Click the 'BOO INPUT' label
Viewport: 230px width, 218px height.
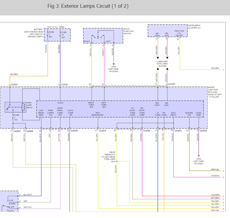(x=173, y=114)
